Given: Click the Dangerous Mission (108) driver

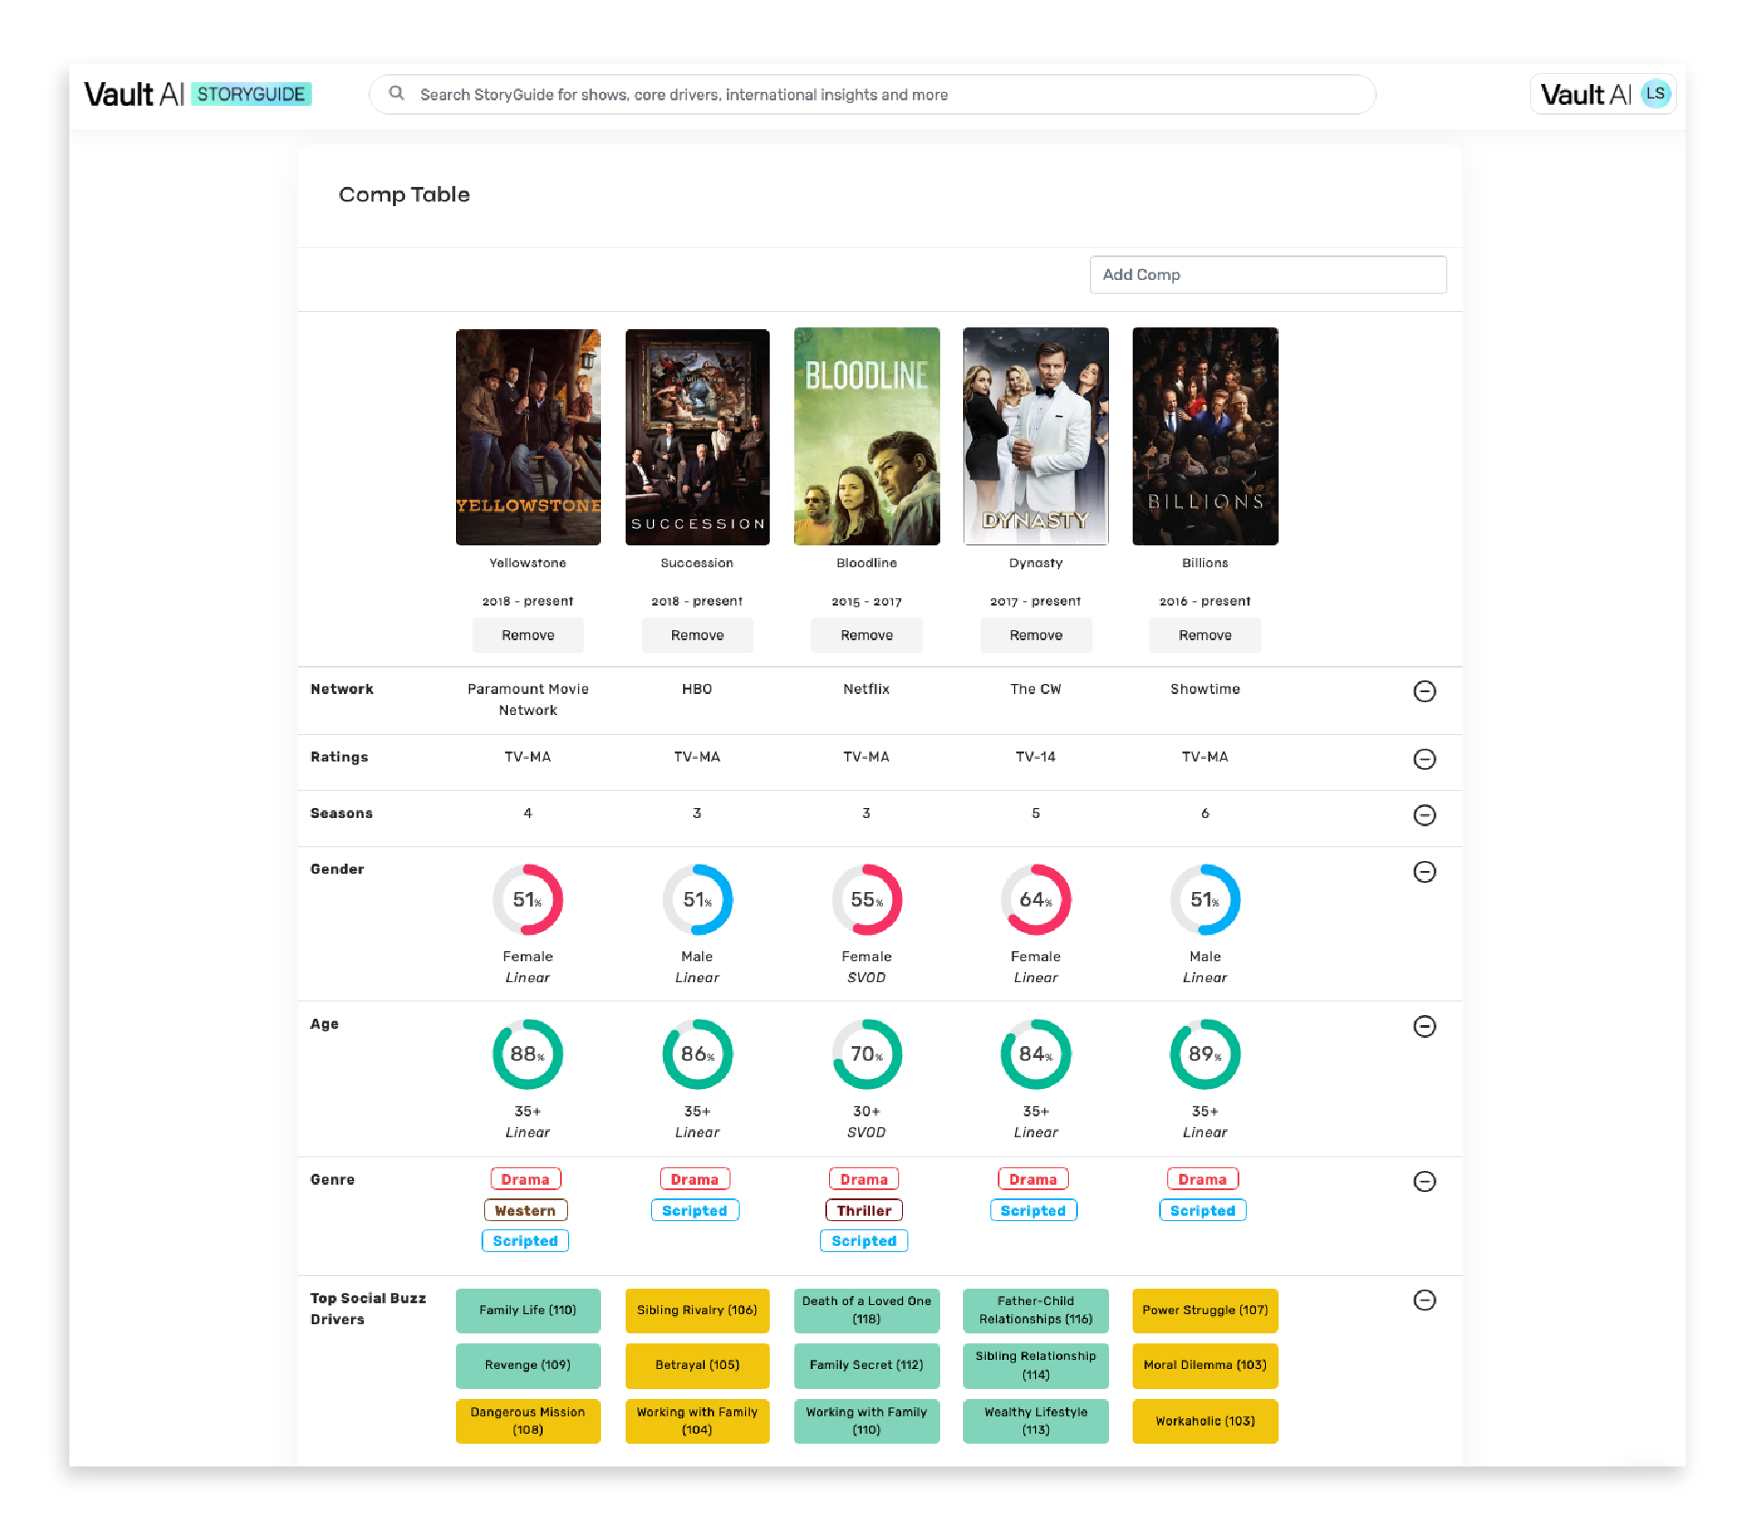Looking at the screenshot, I should click(x=528, y=1421).
